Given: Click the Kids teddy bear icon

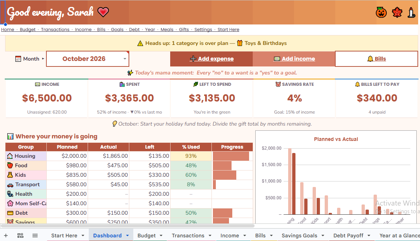Looking at the screenshot, I should [10, 175].
